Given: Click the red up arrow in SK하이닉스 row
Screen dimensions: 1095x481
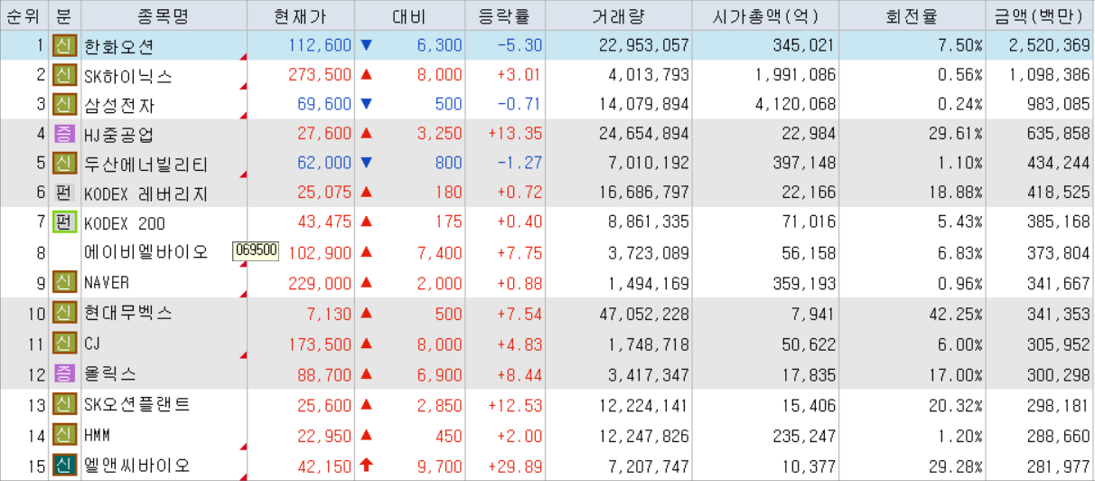Looking at the screenshot, I should point(366,75).
